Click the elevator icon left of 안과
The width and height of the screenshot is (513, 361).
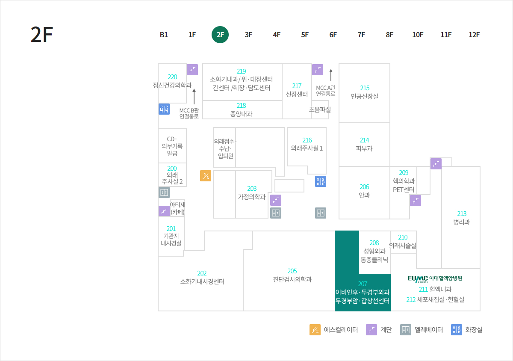(x=321, y=213)
